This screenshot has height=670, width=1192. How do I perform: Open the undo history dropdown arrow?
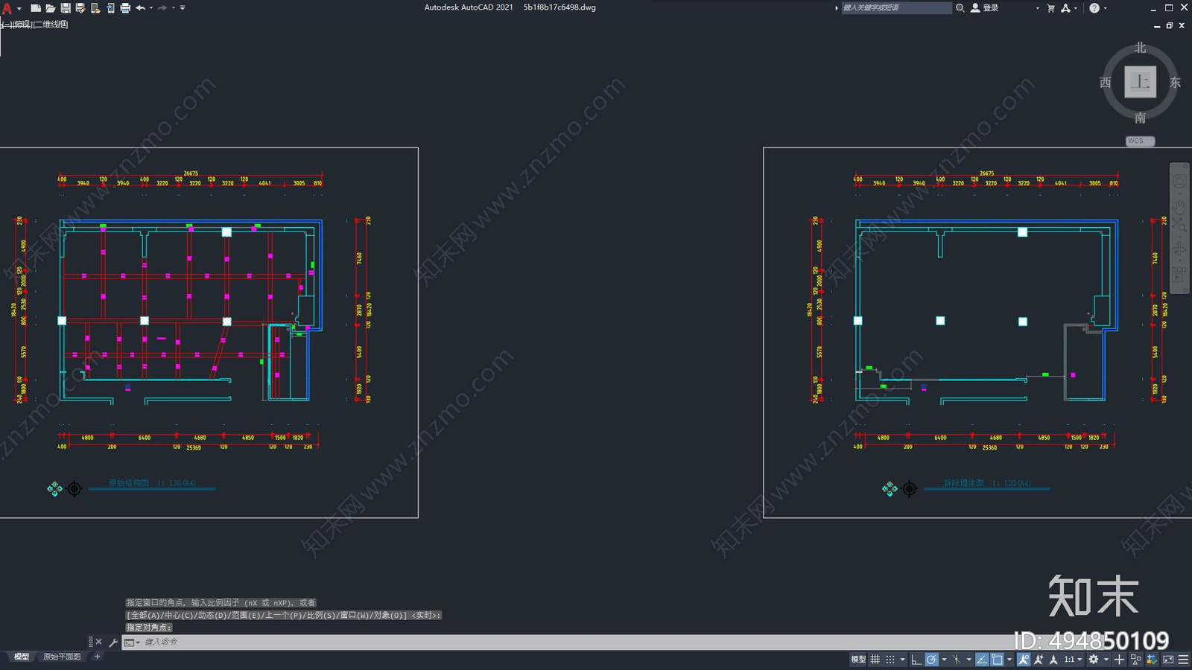[x=151, y=8]
